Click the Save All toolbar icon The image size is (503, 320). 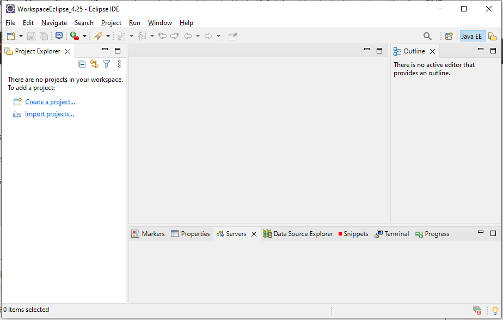(44, 36)
